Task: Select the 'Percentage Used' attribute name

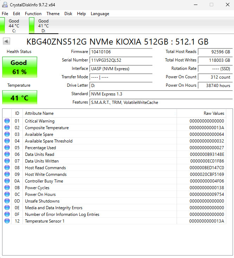Action: point(40,147)
